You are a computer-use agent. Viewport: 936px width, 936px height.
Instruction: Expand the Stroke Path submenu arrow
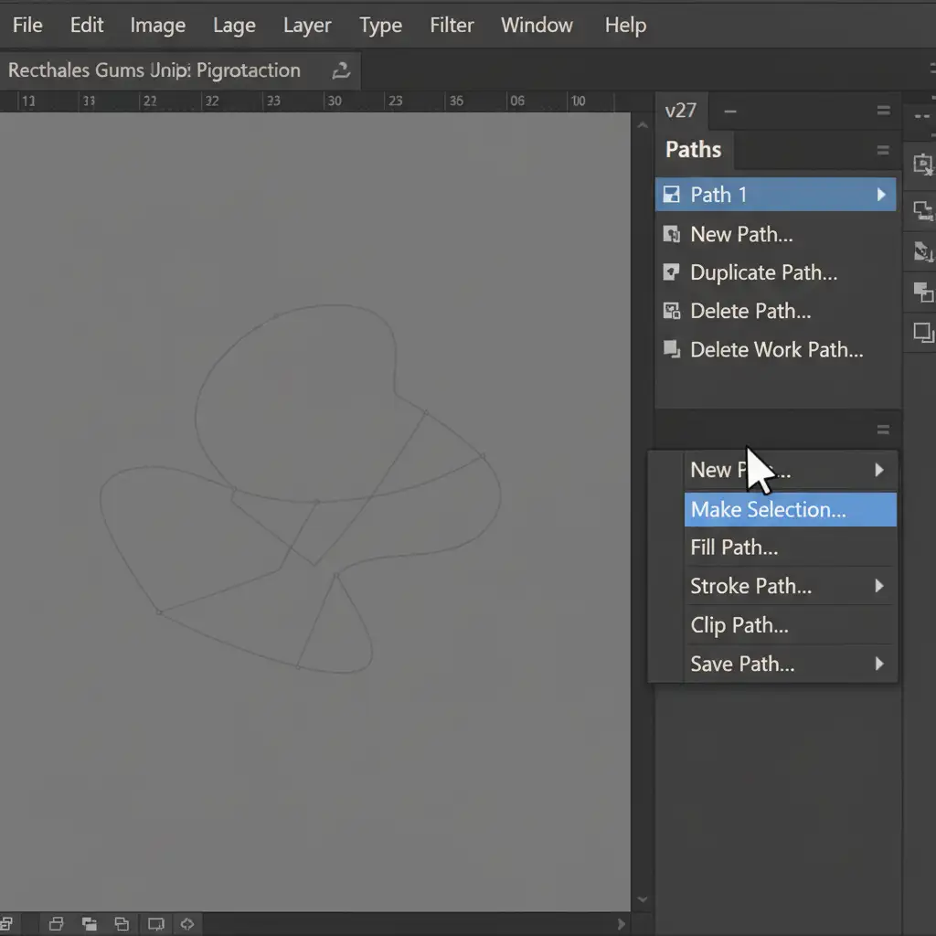(879, 586)
